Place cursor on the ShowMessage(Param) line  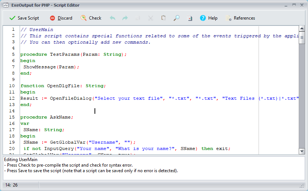(x=51, y=67)
